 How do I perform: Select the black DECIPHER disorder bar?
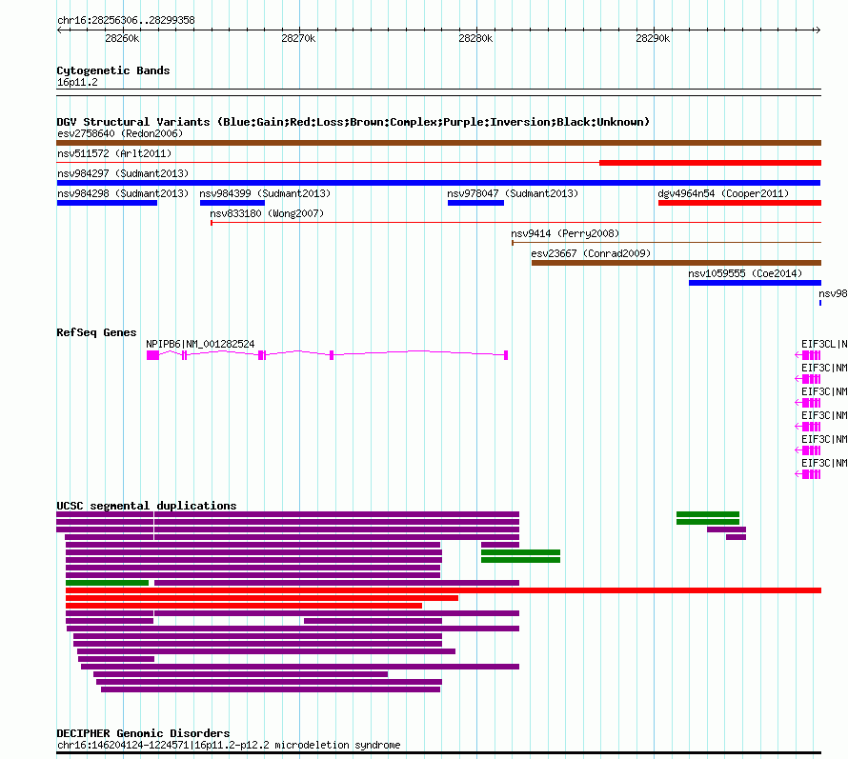coord(438,752)
